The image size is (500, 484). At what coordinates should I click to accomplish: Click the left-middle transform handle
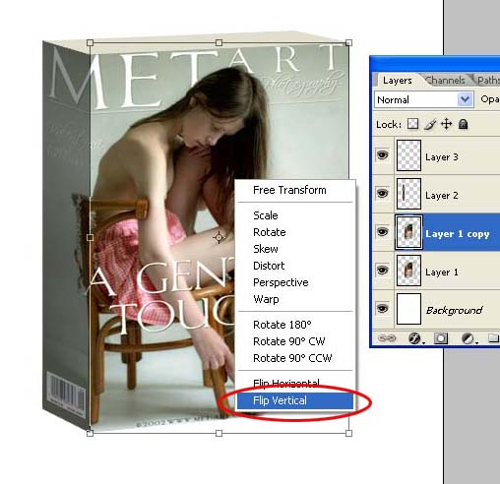click(x=91, y=237)
